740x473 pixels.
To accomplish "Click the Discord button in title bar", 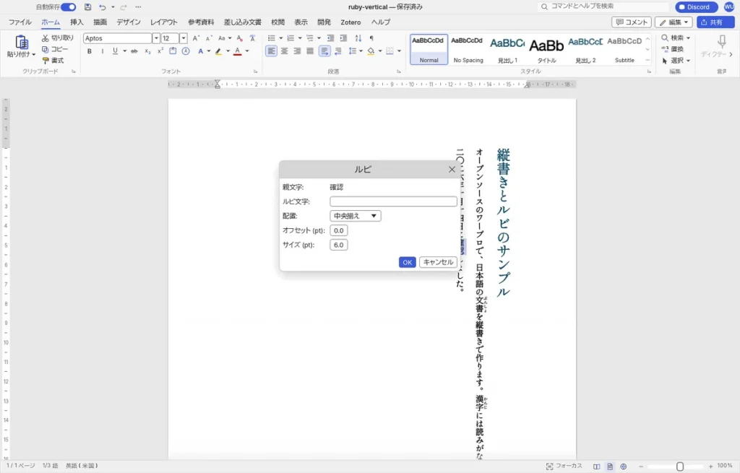I will click(696, 7).
